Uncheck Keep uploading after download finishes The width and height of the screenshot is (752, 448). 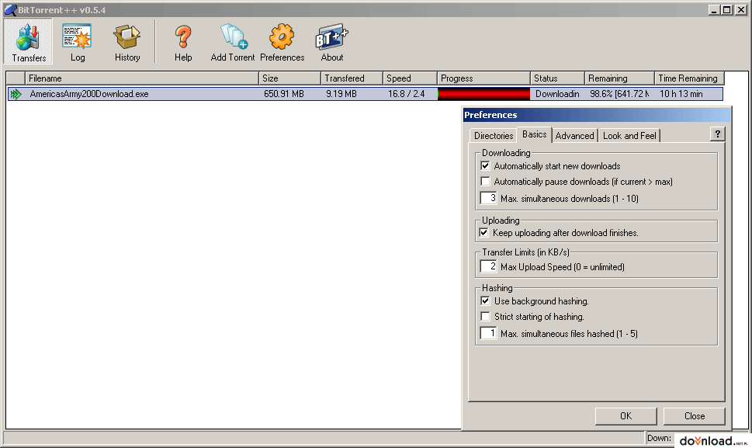point(484,233)
